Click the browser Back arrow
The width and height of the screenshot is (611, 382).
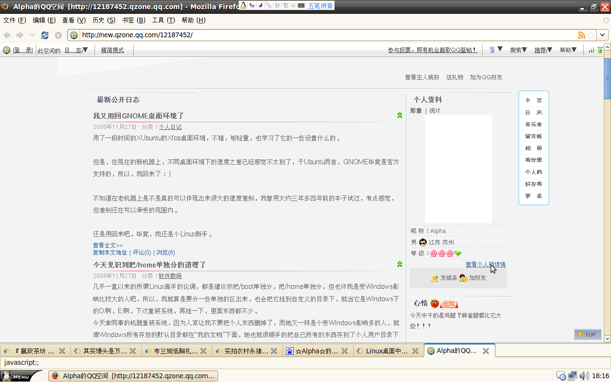click(7, 35)
